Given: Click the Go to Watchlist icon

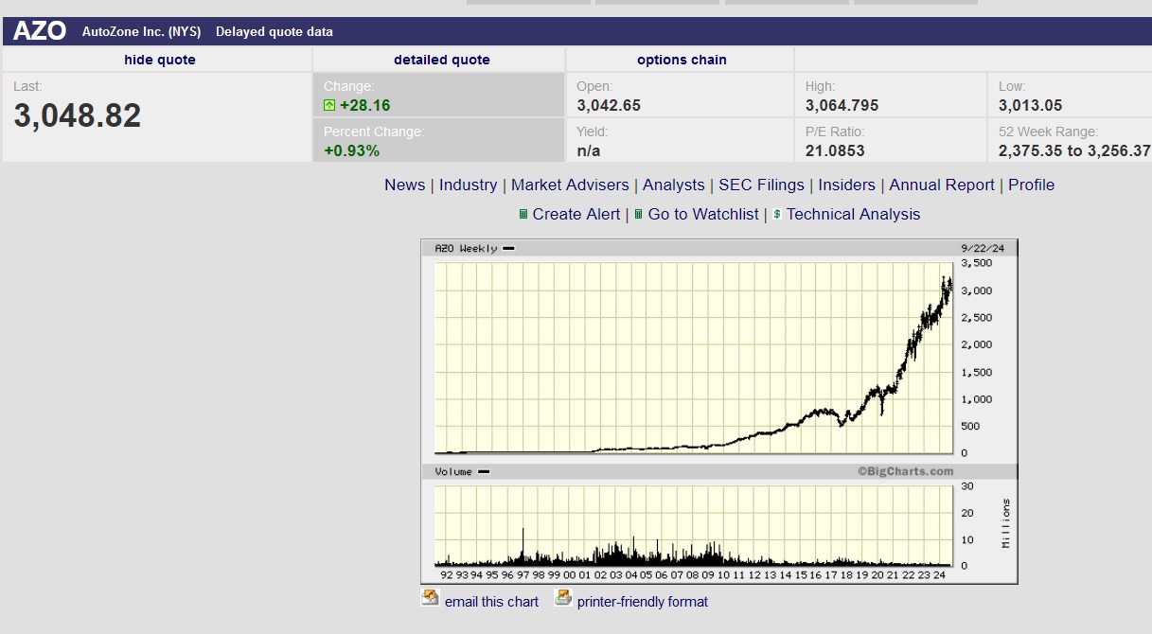Looking at the screenshot, I should click(639, 215).
